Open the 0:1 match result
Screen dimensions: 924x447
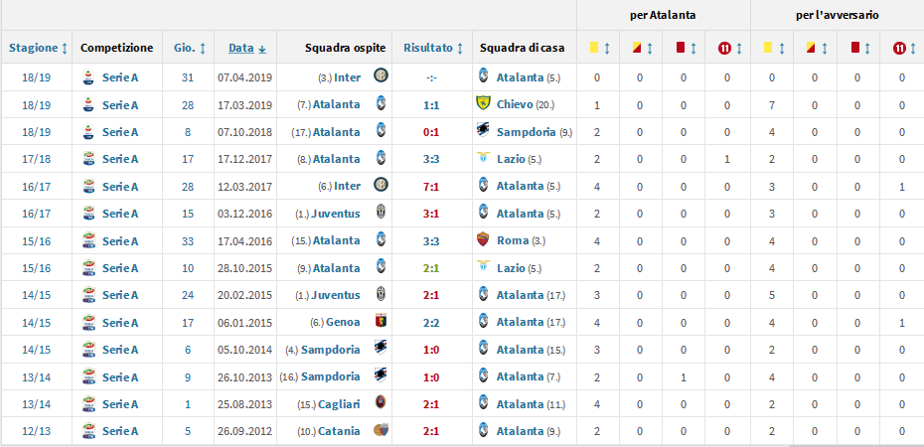431,131
